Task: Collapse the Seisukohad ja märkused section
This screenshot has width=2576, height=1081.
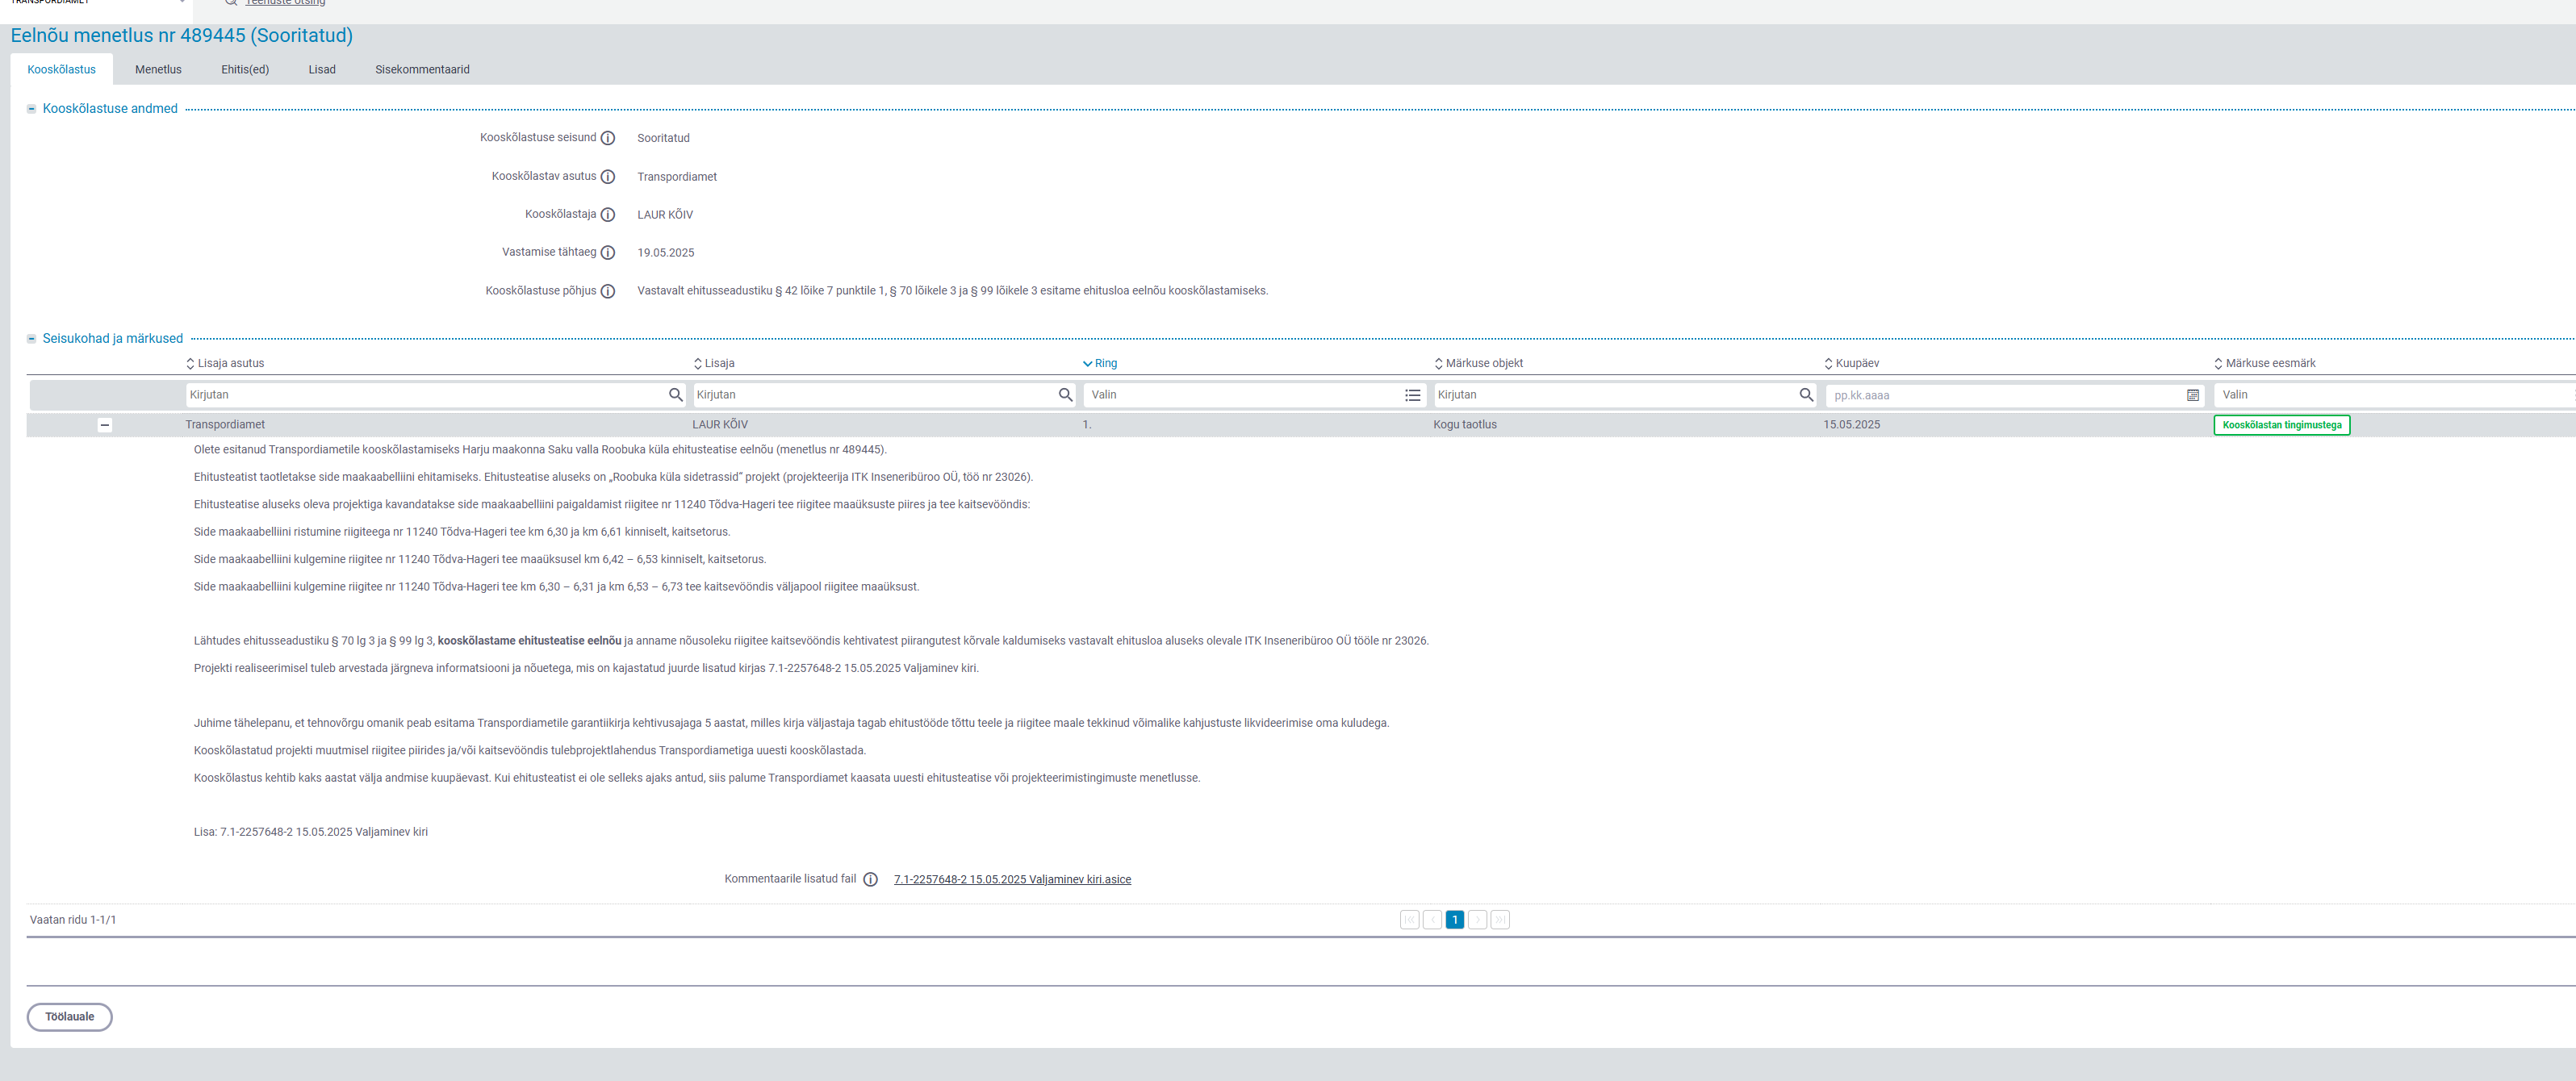Action: pyautogui.click(x=31, y=339)
